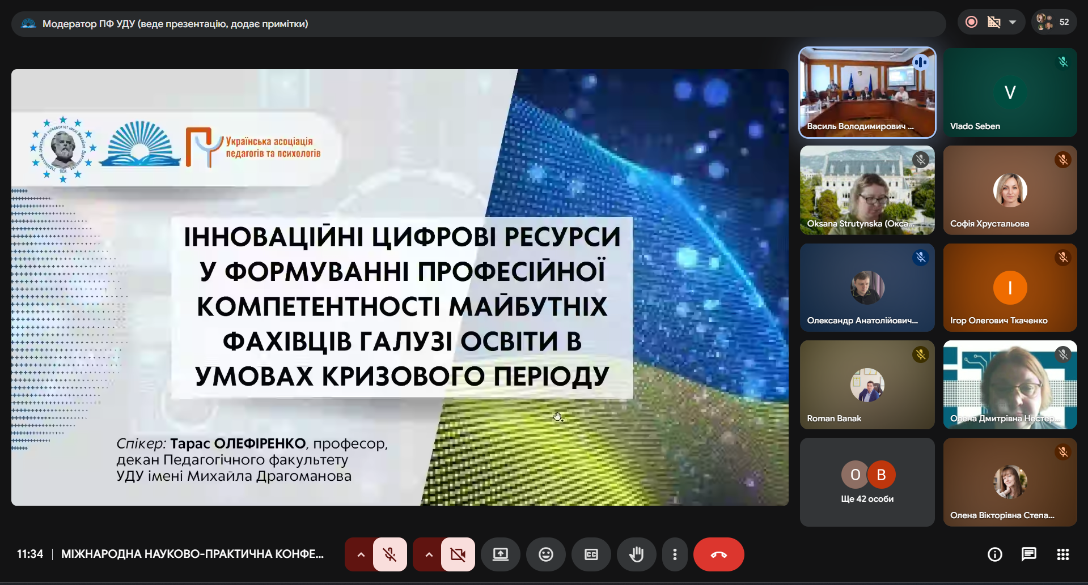1088x585 pixels.
Task: Open the more options three-dot menu
Action: point(675,554)
